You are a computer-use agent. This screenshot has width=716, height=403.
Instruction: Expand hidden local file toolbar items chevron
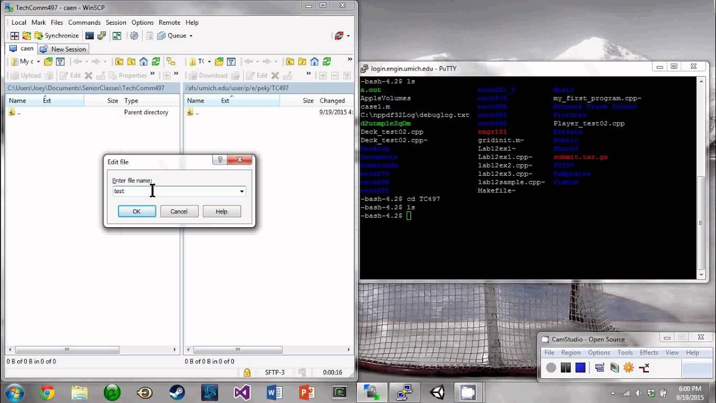152,73
